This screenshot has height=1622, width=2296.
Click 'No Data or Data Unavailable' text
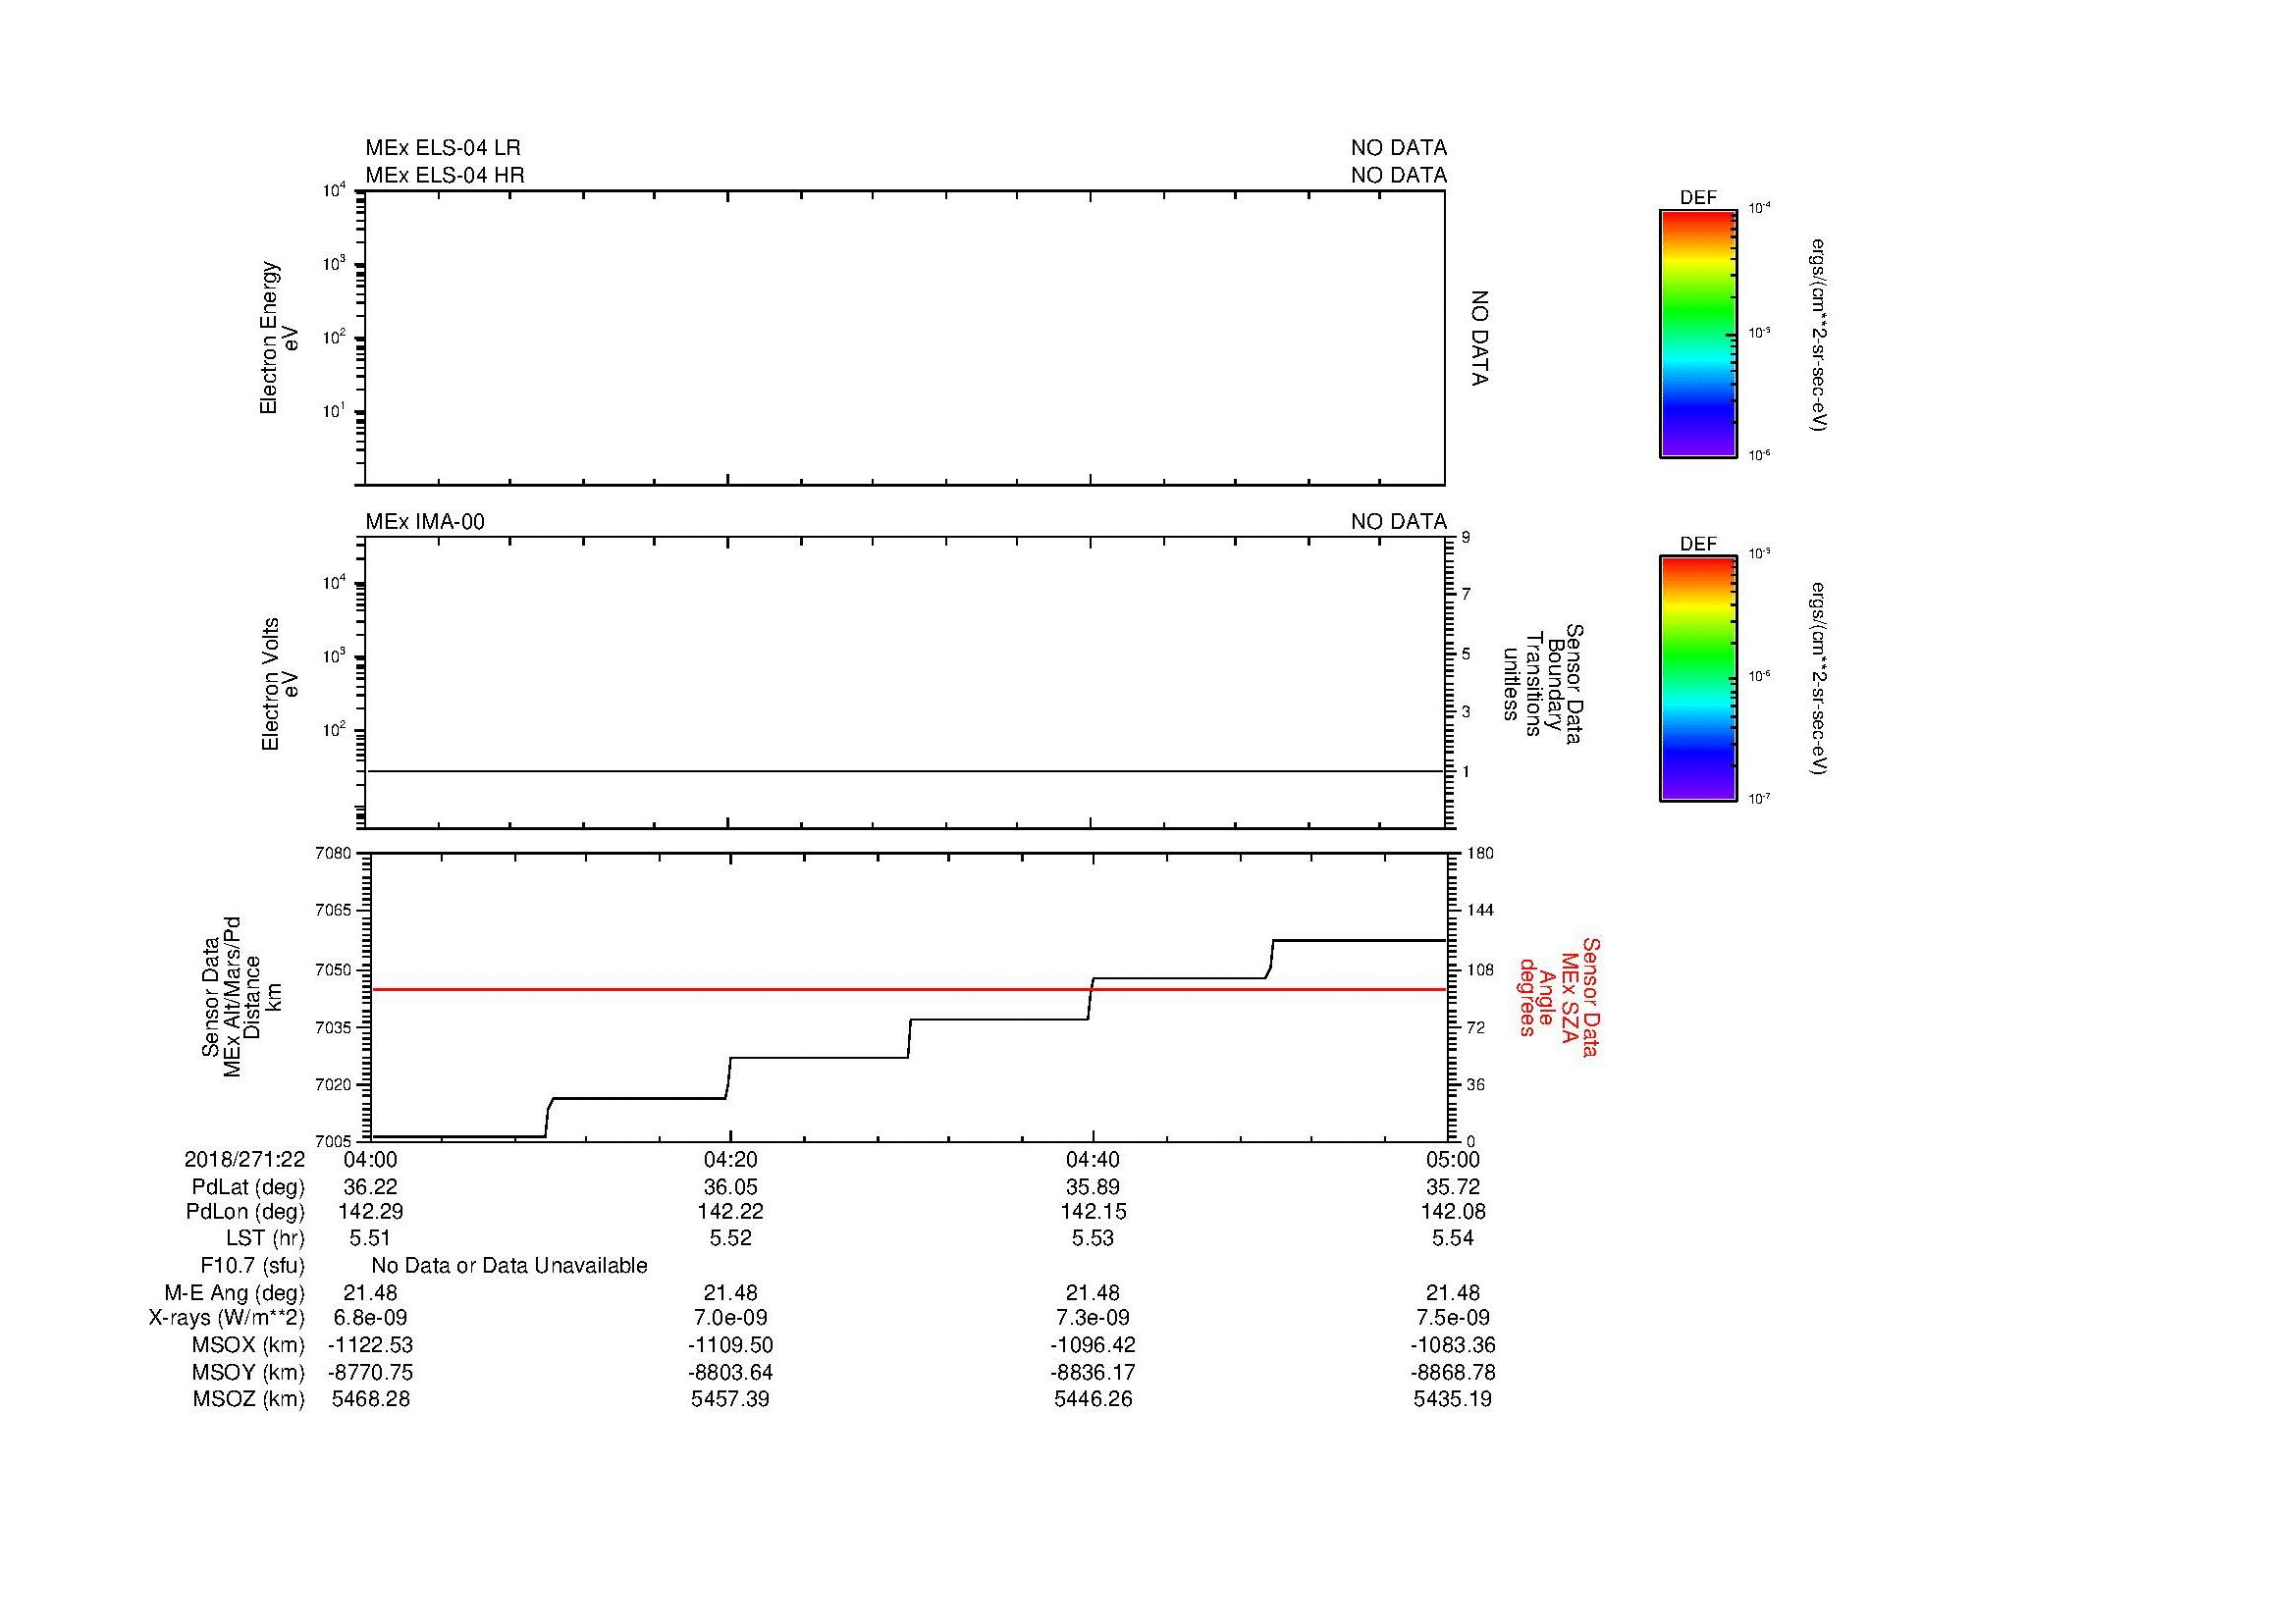point(509,1265)
